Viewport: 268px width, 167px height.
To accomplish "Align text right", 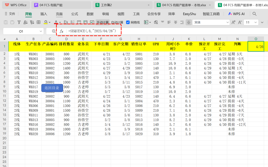I will pos(182,22).
